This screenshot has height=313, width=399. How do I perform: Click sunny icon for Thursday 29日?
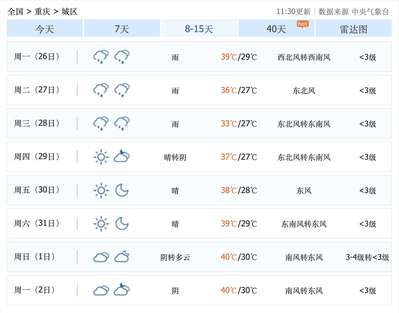tap(101, 157)
